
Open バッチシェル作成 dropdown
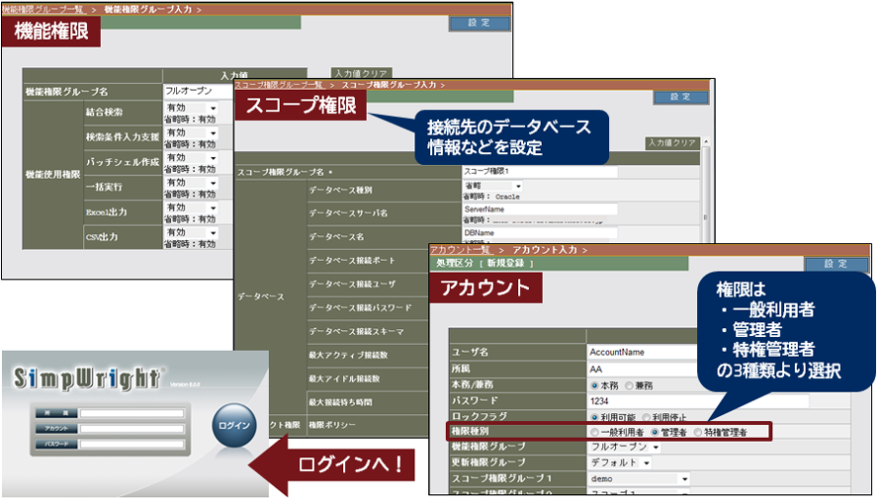tap(192, 158)
